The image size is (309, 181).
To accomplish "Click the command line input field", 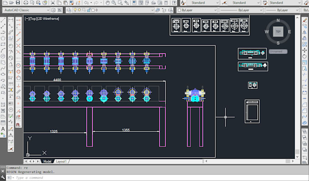I will (x=157, y=178).
